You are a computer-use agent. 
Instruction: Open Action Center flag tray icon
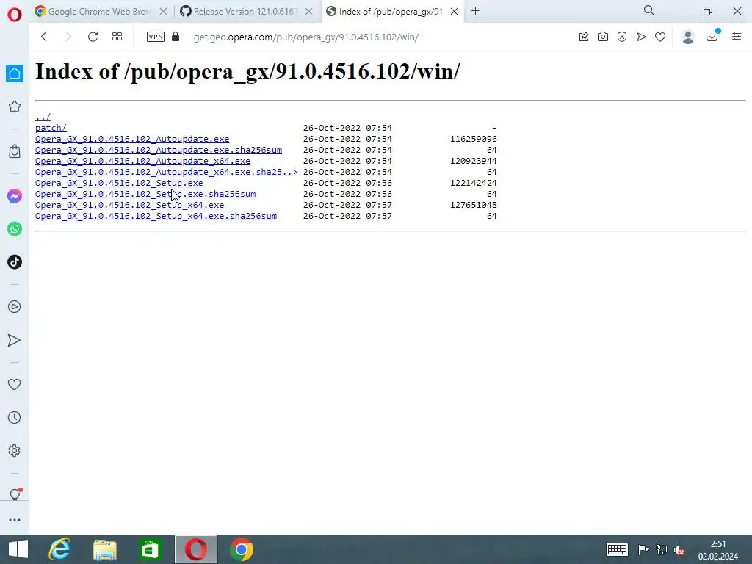(x=643, y=549)
